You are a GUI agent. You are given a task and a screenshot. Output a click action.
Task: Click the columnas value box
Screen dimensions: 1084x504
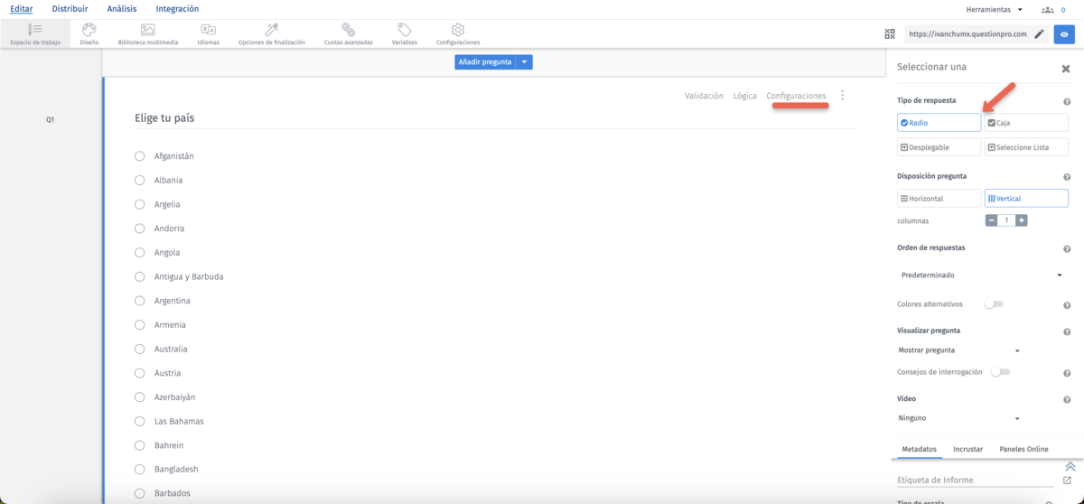click(1006, 220)
